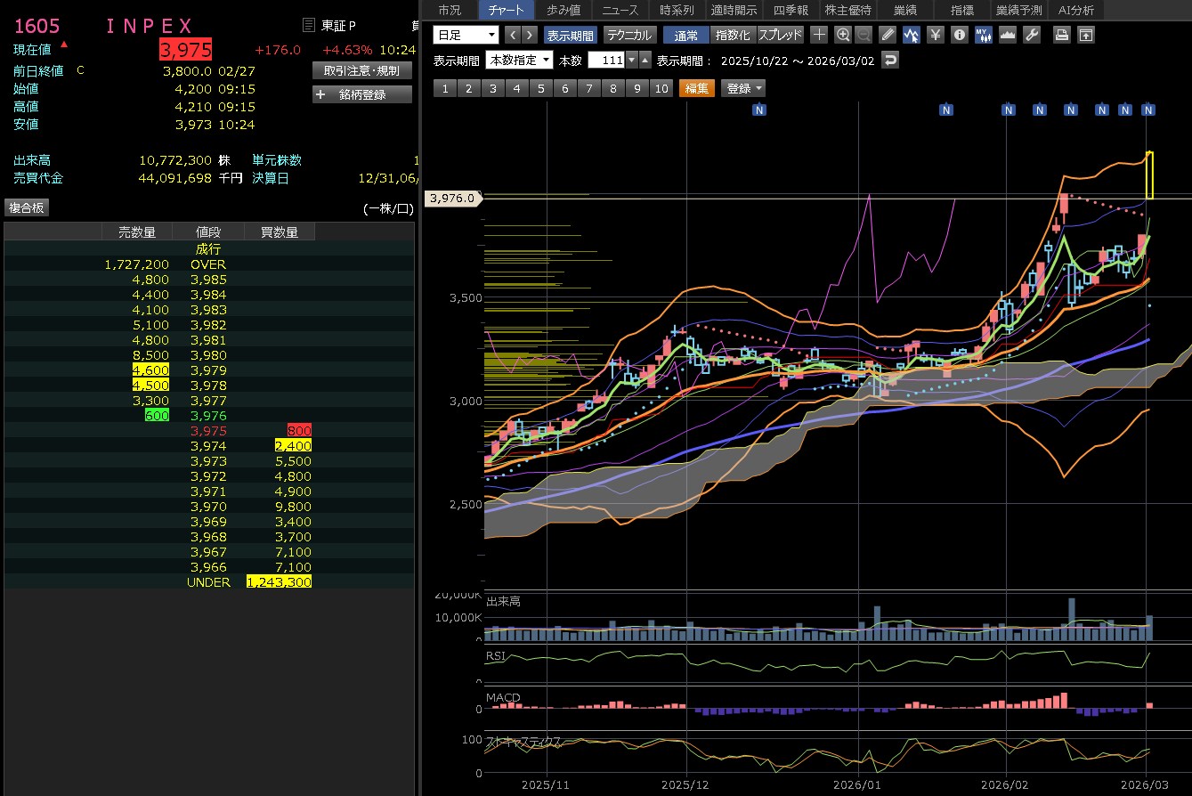Expand the 登録 dropdown menu
The height and width of the screenshot is (796, 1192).
(x=744, y=88)
